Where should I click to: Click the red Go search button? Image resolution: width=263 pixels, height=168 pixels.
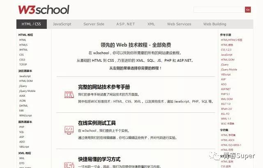(x=248, y=10)
